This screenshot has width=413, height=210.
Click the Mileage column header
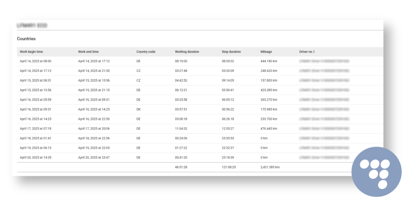pos(266,52)
